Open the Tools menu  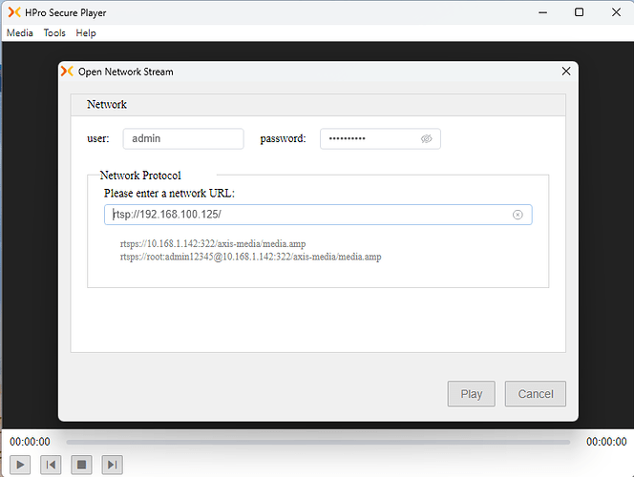pos(54,32)
